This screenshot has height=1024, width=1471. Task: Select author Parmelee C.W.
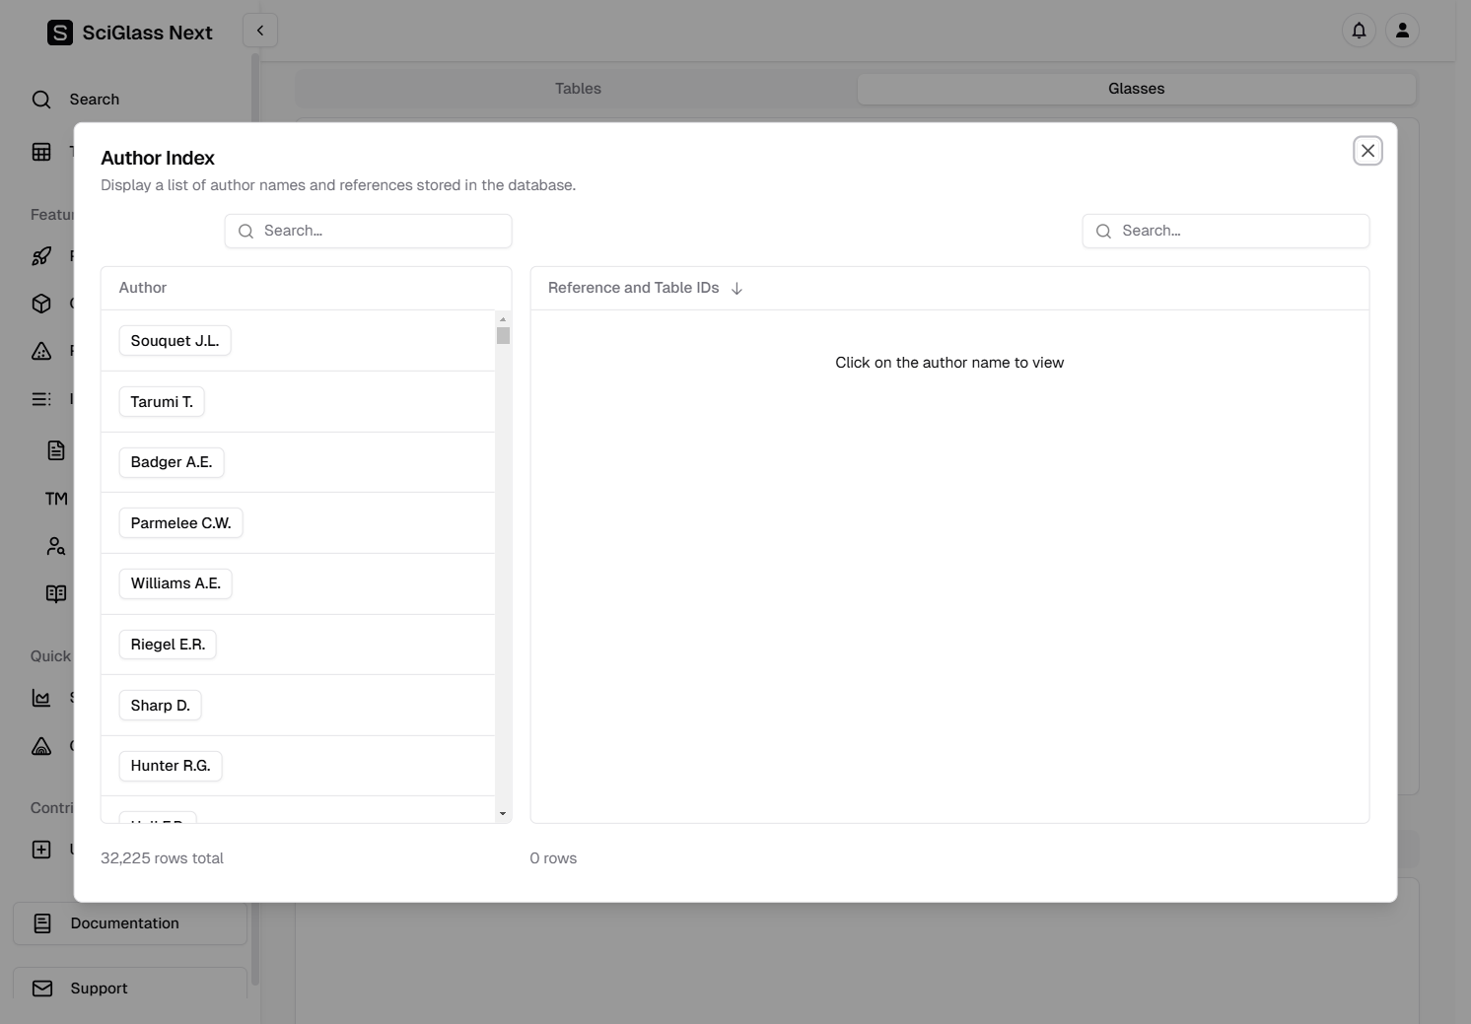[x=180, y=523]
